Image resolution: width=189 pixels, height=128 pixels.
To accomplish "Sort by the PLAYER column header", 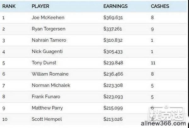I will tap(40, 6).
